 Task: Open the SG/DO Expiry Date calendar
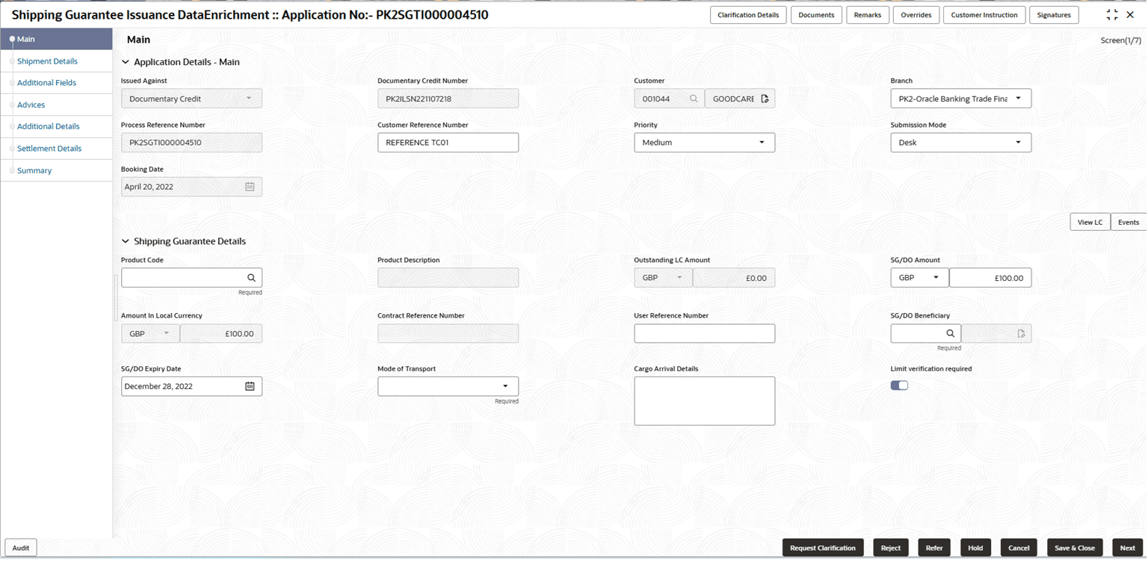[x=250, y=386]
